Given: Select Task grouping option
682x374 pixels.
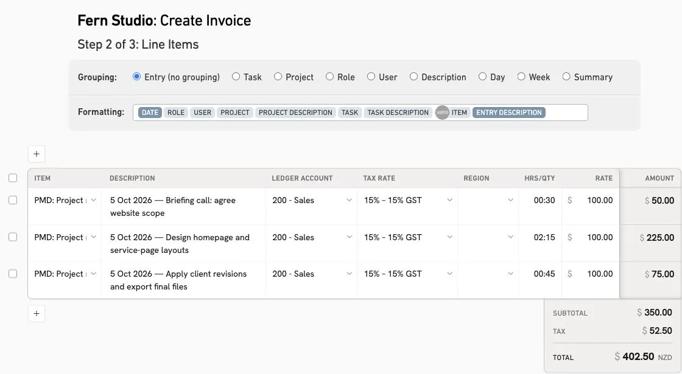Looking at the screenshot, I should point(236,77).
